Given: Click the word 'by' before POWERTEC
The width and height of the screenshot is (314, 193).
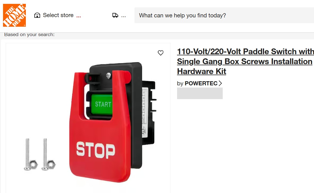Looking at the screenshot, I should (180, 84).
